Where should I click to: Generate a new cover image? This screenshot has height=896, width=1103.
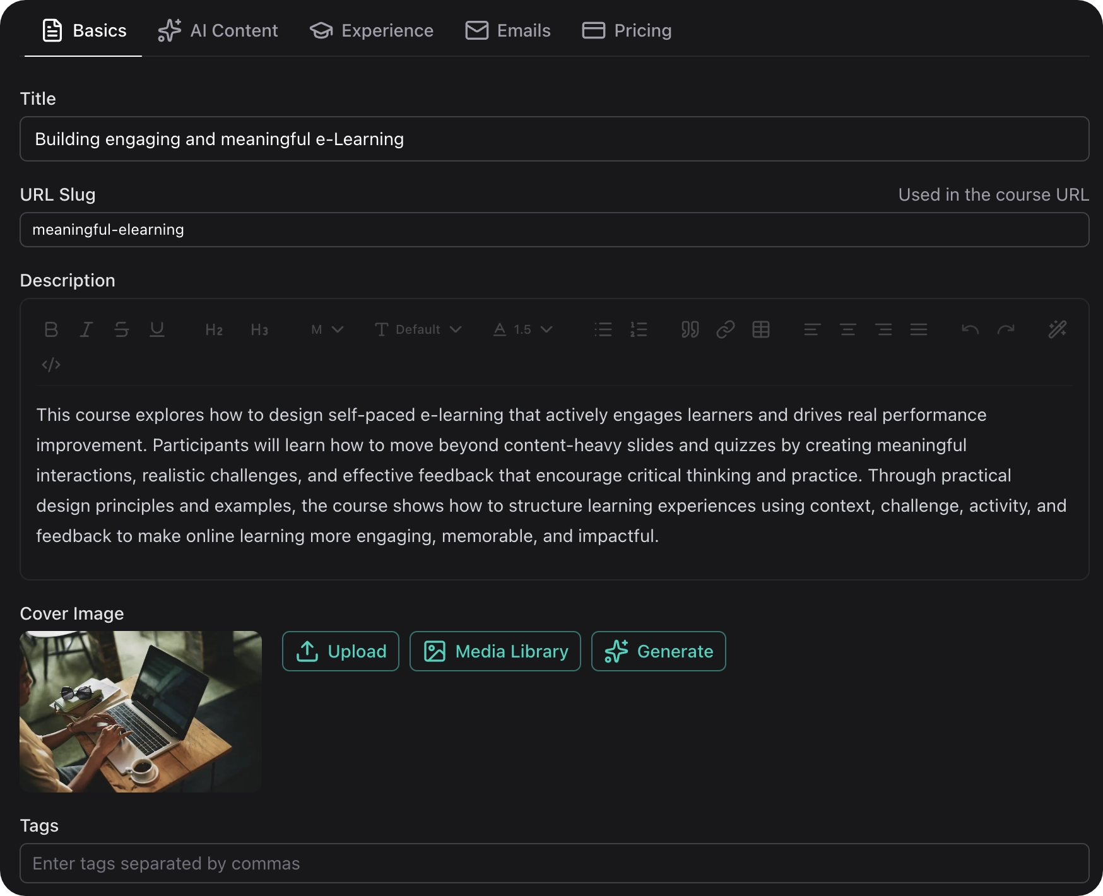coord(658,651)
